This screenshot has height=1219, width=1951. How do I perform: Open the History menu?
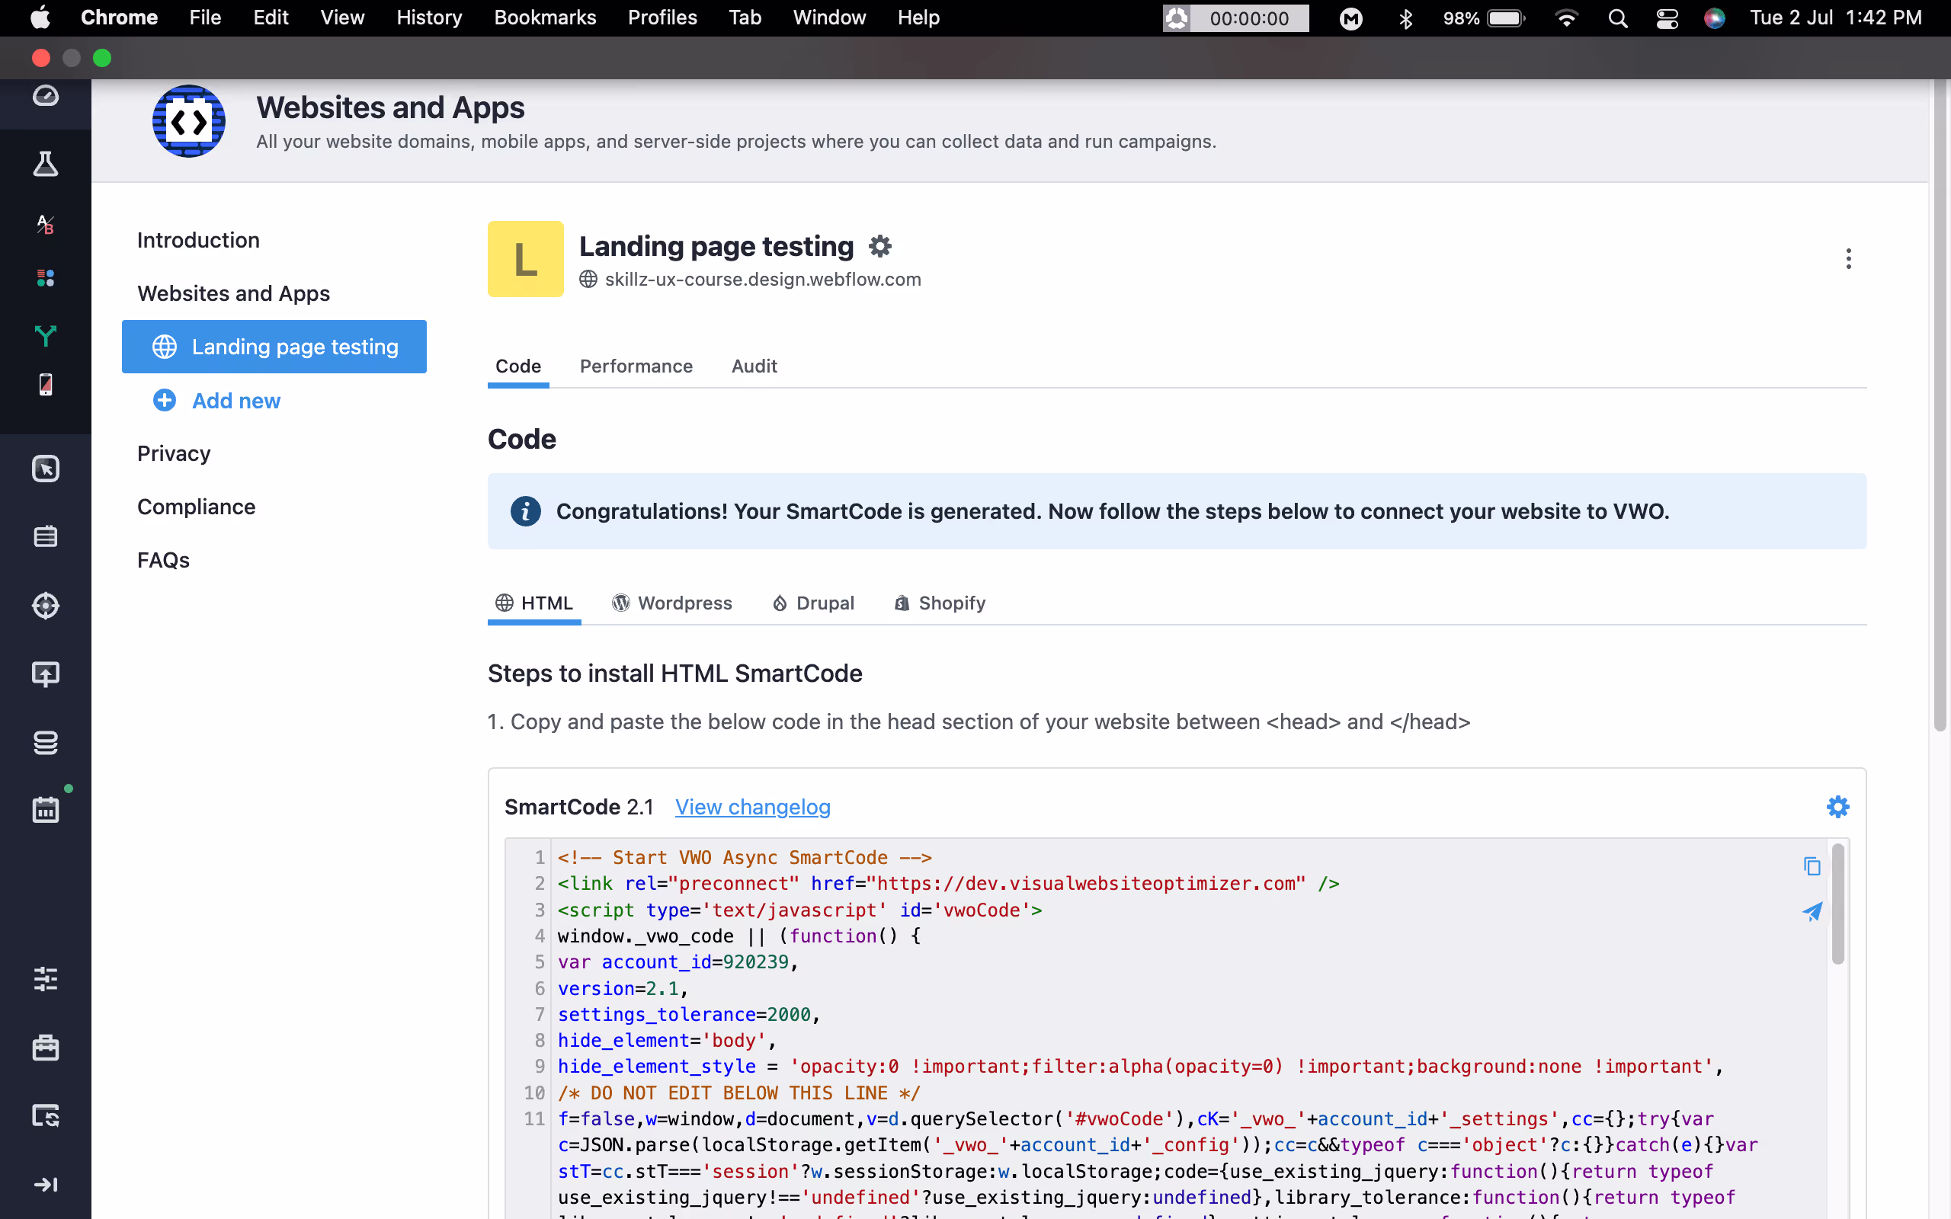(429, 18)
